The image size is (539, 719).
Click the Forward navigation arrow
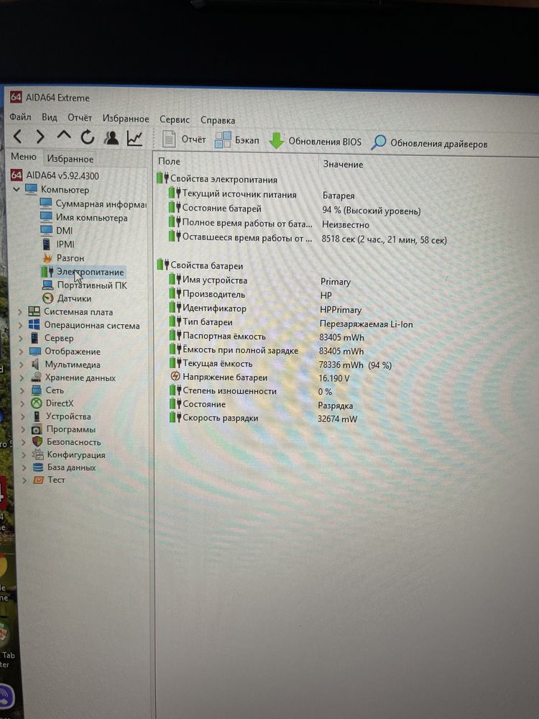pyautogui.click(x=40, y=136)
